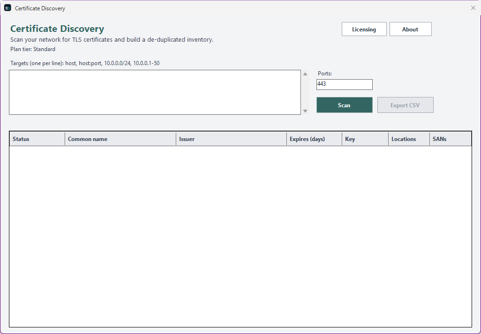481x334 pixels.
Task: Click the 'Scan your network for TLS certificates' subtitle
Action: pos(112,39)
